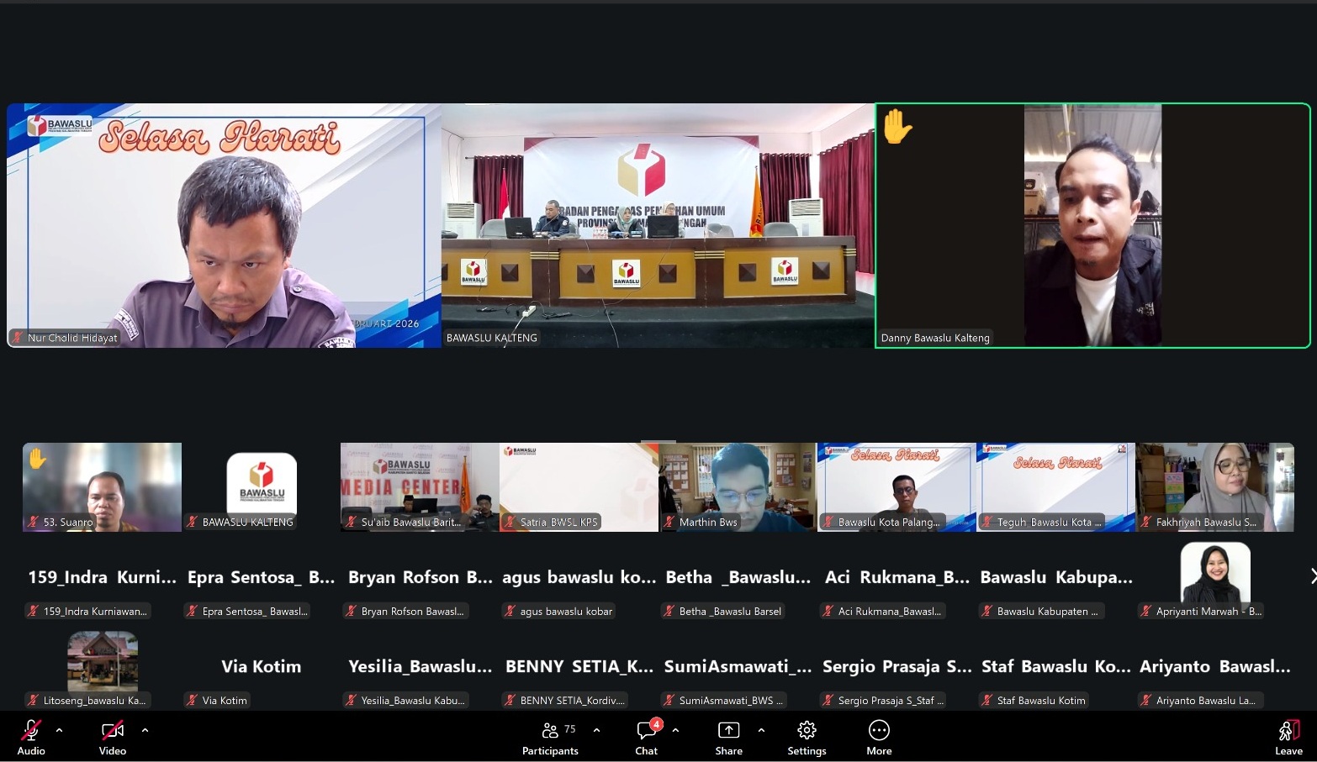Open the Chat panel icon

click(x=647, y=730)
